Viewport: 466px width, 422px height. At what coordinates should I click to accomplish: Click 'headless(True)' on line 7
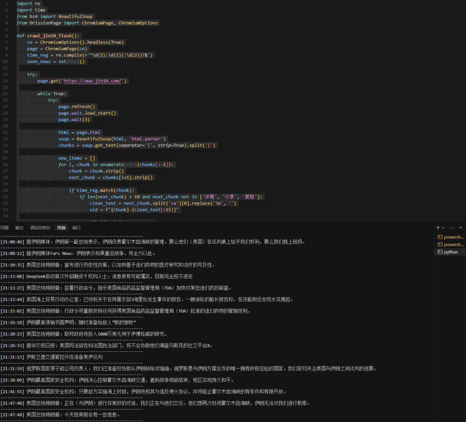point(105,42)
